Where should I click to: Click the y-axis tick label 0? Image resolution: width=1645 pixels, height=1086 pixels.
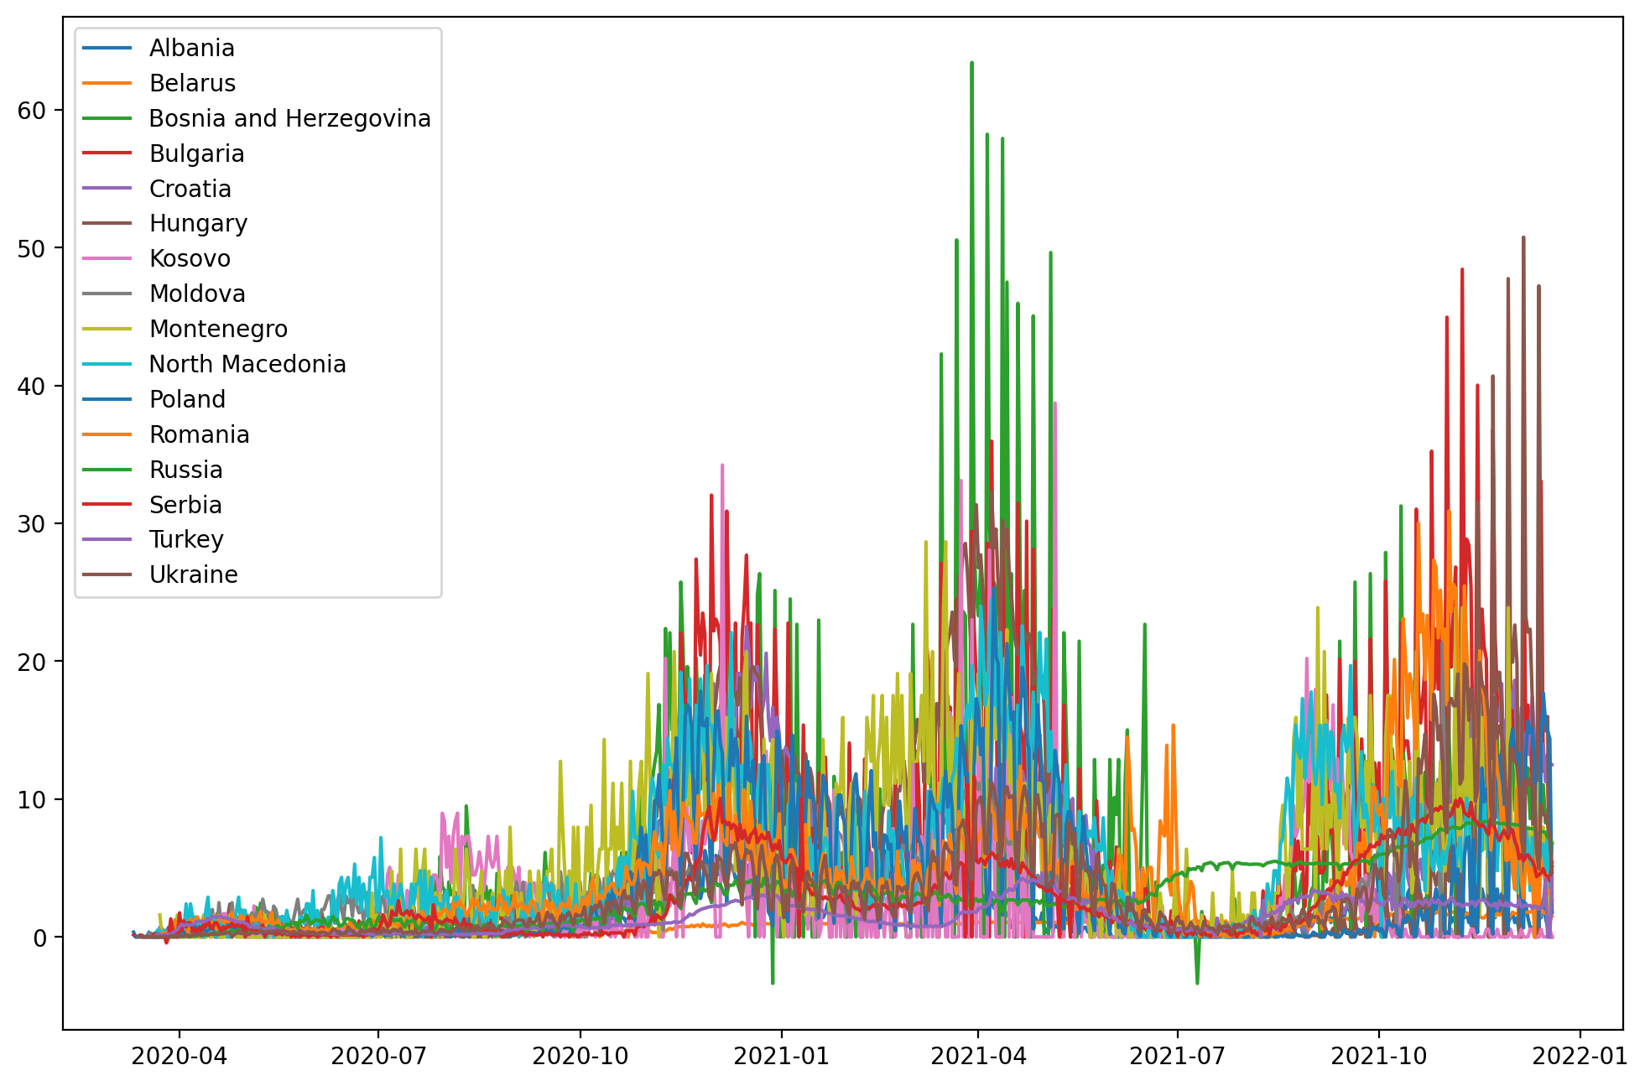click(40, 938)
